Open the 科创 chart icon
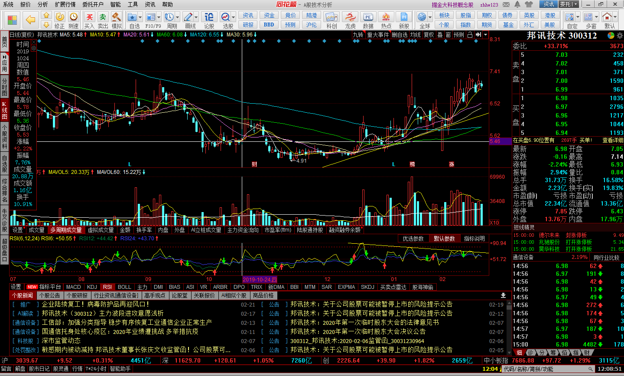This screenshot has width=624, height=376. pos(332,16)
